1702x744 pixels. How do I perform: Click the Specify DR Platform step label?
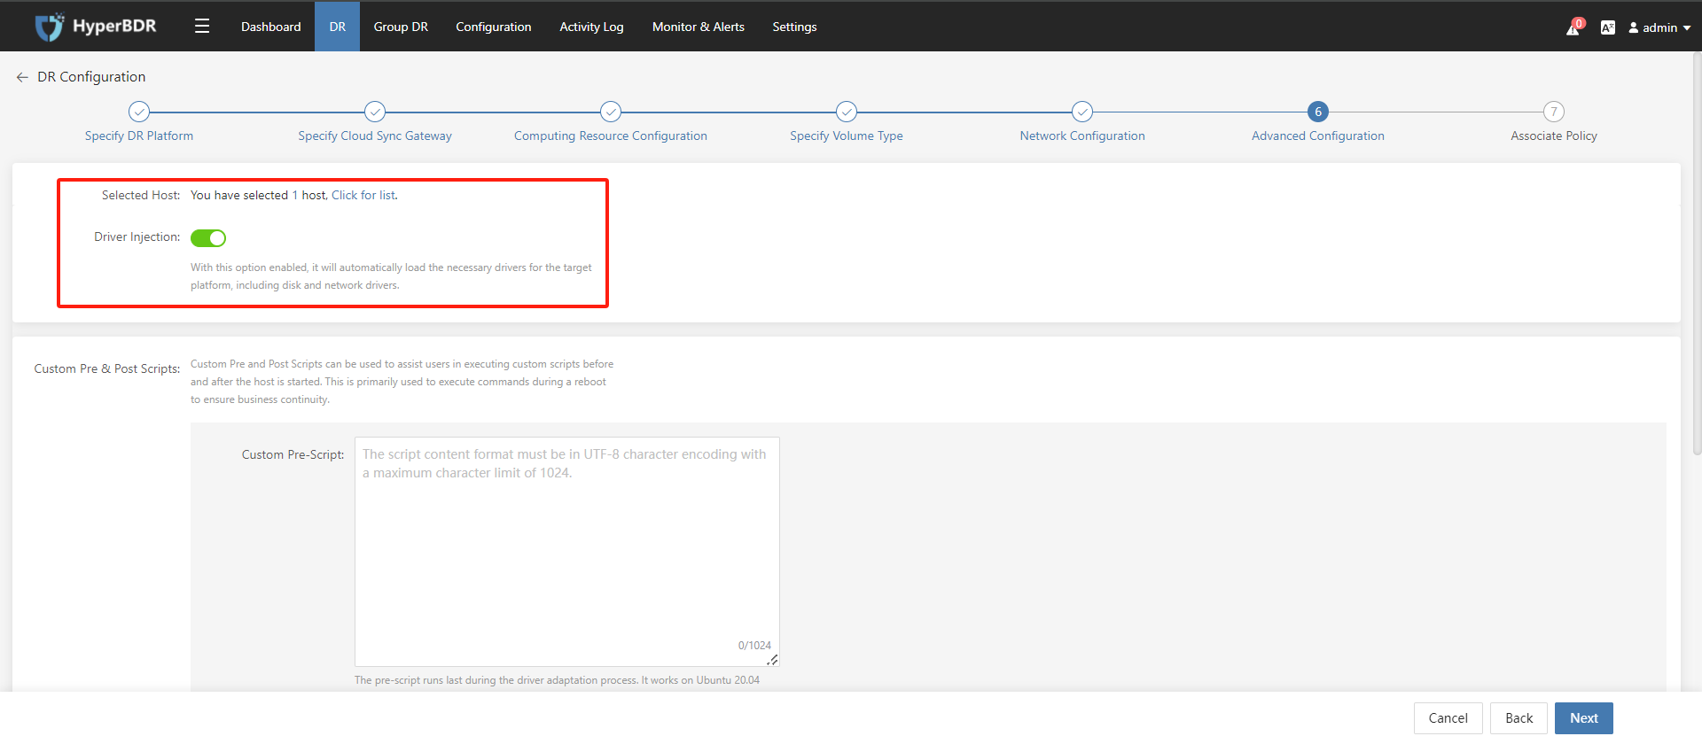(x=139, y=136)
